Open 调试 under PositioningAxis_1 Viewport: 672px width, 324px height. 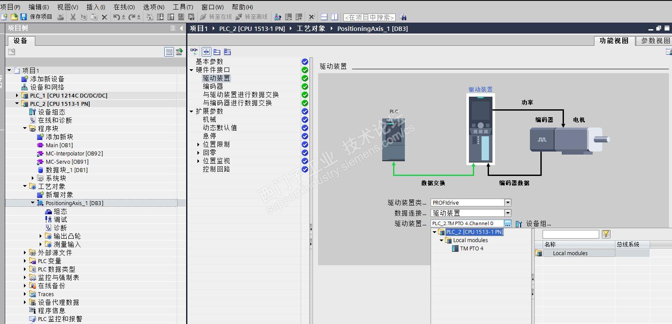click(x=60, y=219)
